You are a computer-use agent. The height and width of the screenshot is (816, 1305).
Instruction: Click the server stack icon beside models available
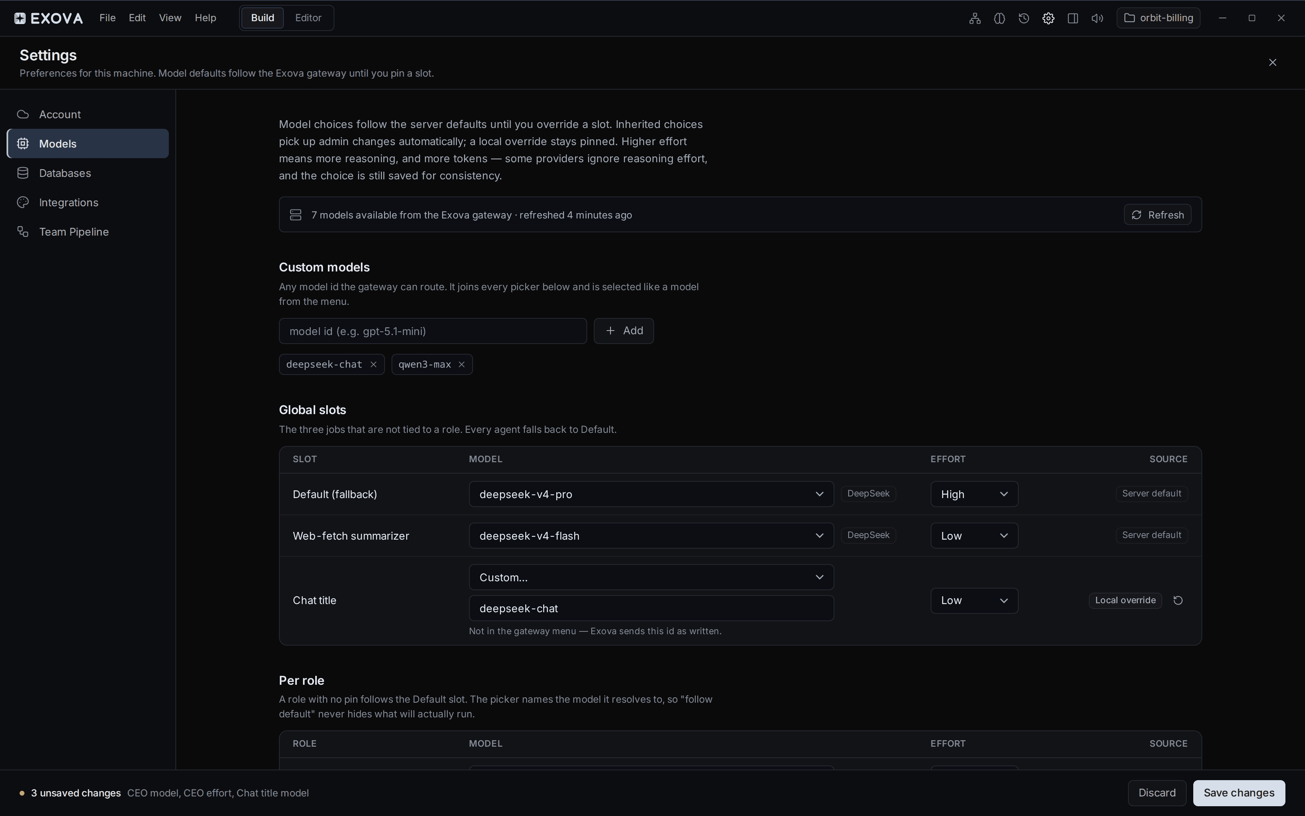[x=295, y=215]
